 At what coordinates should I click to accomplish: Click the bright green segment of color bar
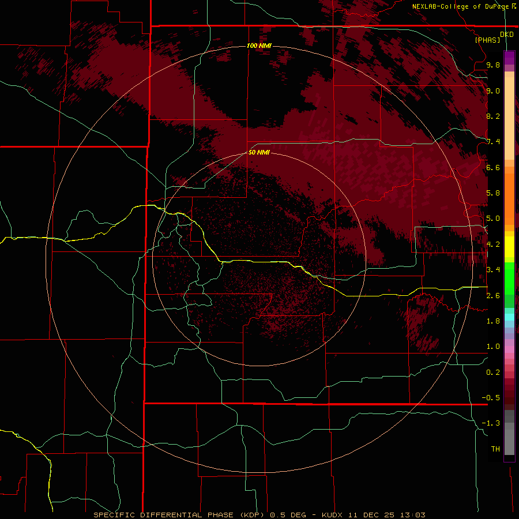(509, 278)
